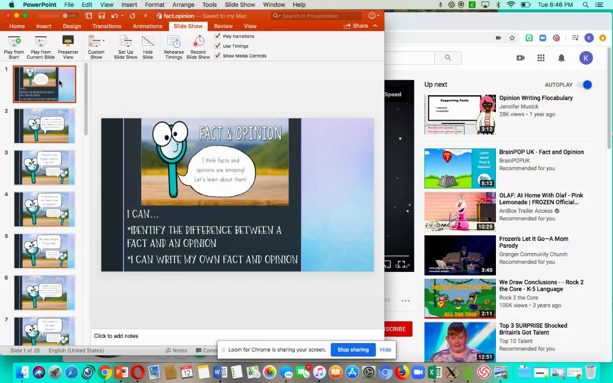
Task: Click Spotlight search icon in menu bar
Action: click(x=586, y=5)
